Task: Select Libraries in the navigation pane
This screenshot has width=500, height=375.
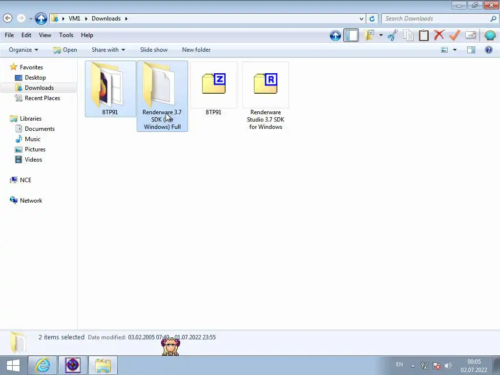Action: pos(26,118)
